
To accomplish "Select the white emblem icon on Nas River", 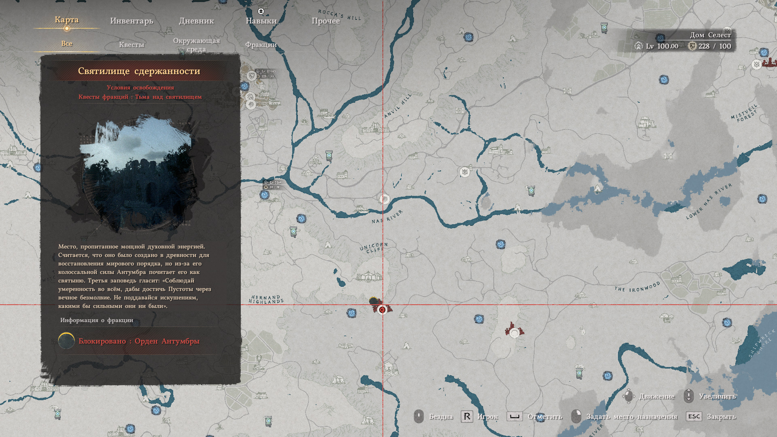I will (384, 199).
